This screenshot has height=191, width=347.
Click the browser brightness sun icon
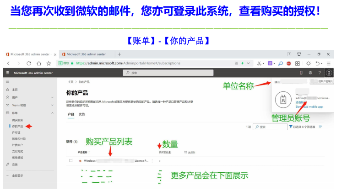(x=308, y=64)
